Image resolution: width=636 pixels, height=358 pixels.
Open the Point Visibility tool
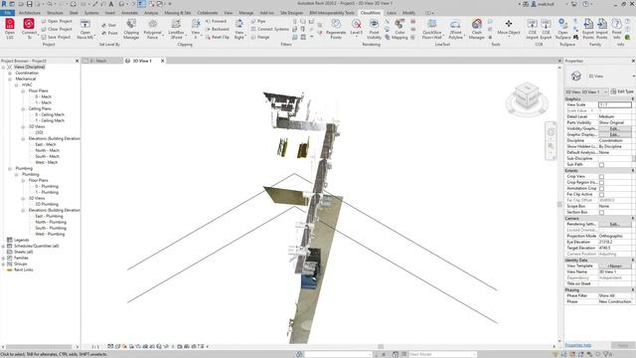coord(374,29)
